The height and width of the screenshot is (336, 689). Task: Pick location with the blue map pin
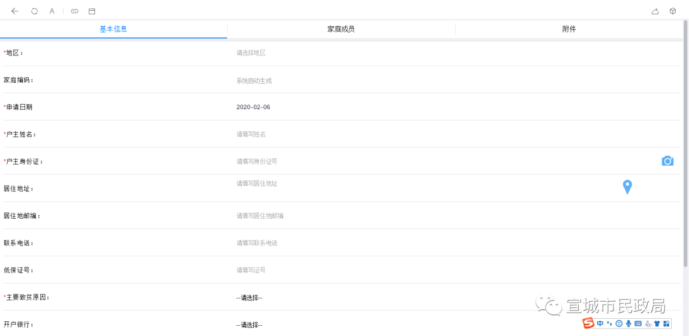(628, 187)
